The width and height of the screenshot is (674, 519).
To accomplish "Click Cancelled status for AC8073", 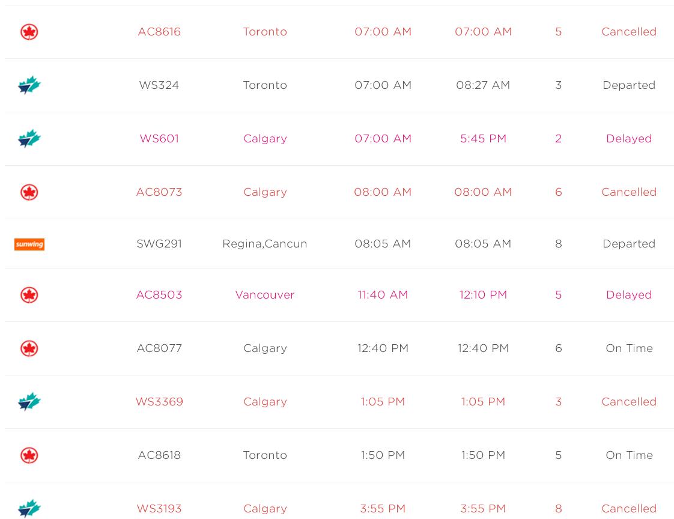I will point(628,192).
